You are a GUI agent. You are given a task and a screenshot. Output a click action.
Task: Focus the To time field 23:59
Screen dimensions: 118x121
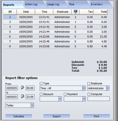(30, 97)
